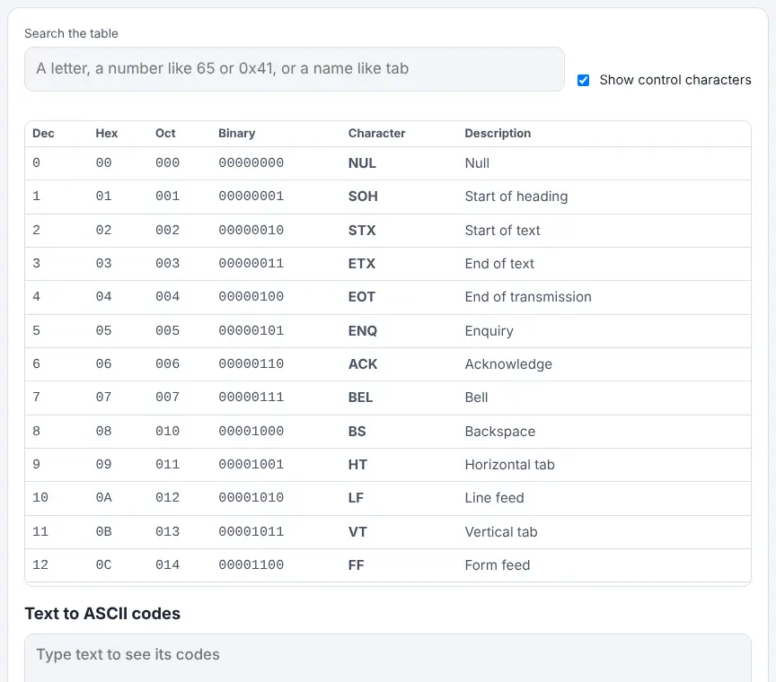
Task: Click hex value 0B
Action: pos(103,531)
